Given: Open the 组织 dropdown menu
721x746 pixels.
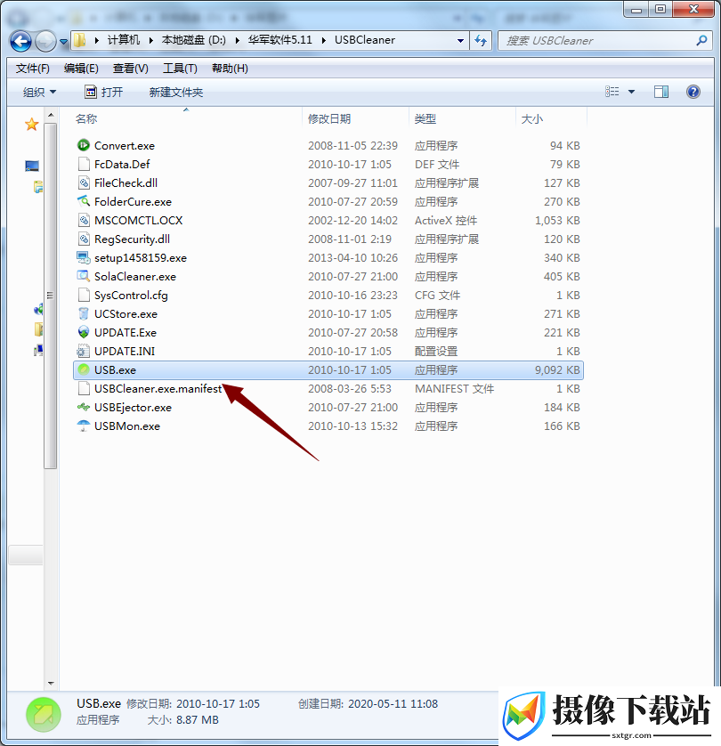Looking at the screenshot, I should click(39, 92).
